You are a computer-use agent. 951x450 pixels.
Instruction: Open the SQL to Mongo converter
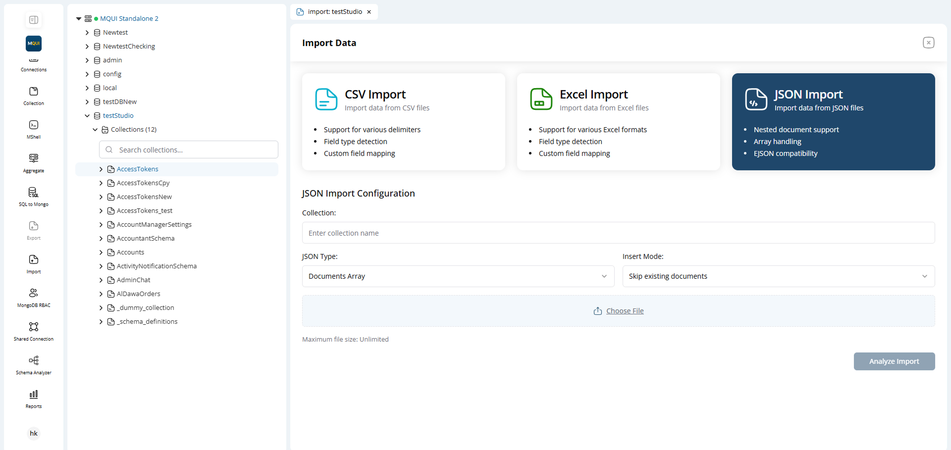[x=33, y=196]
